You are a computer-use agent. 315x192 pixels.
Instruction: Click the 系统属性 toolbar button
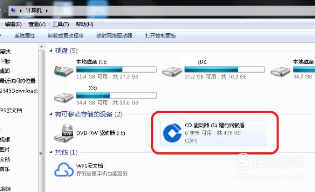25,36
